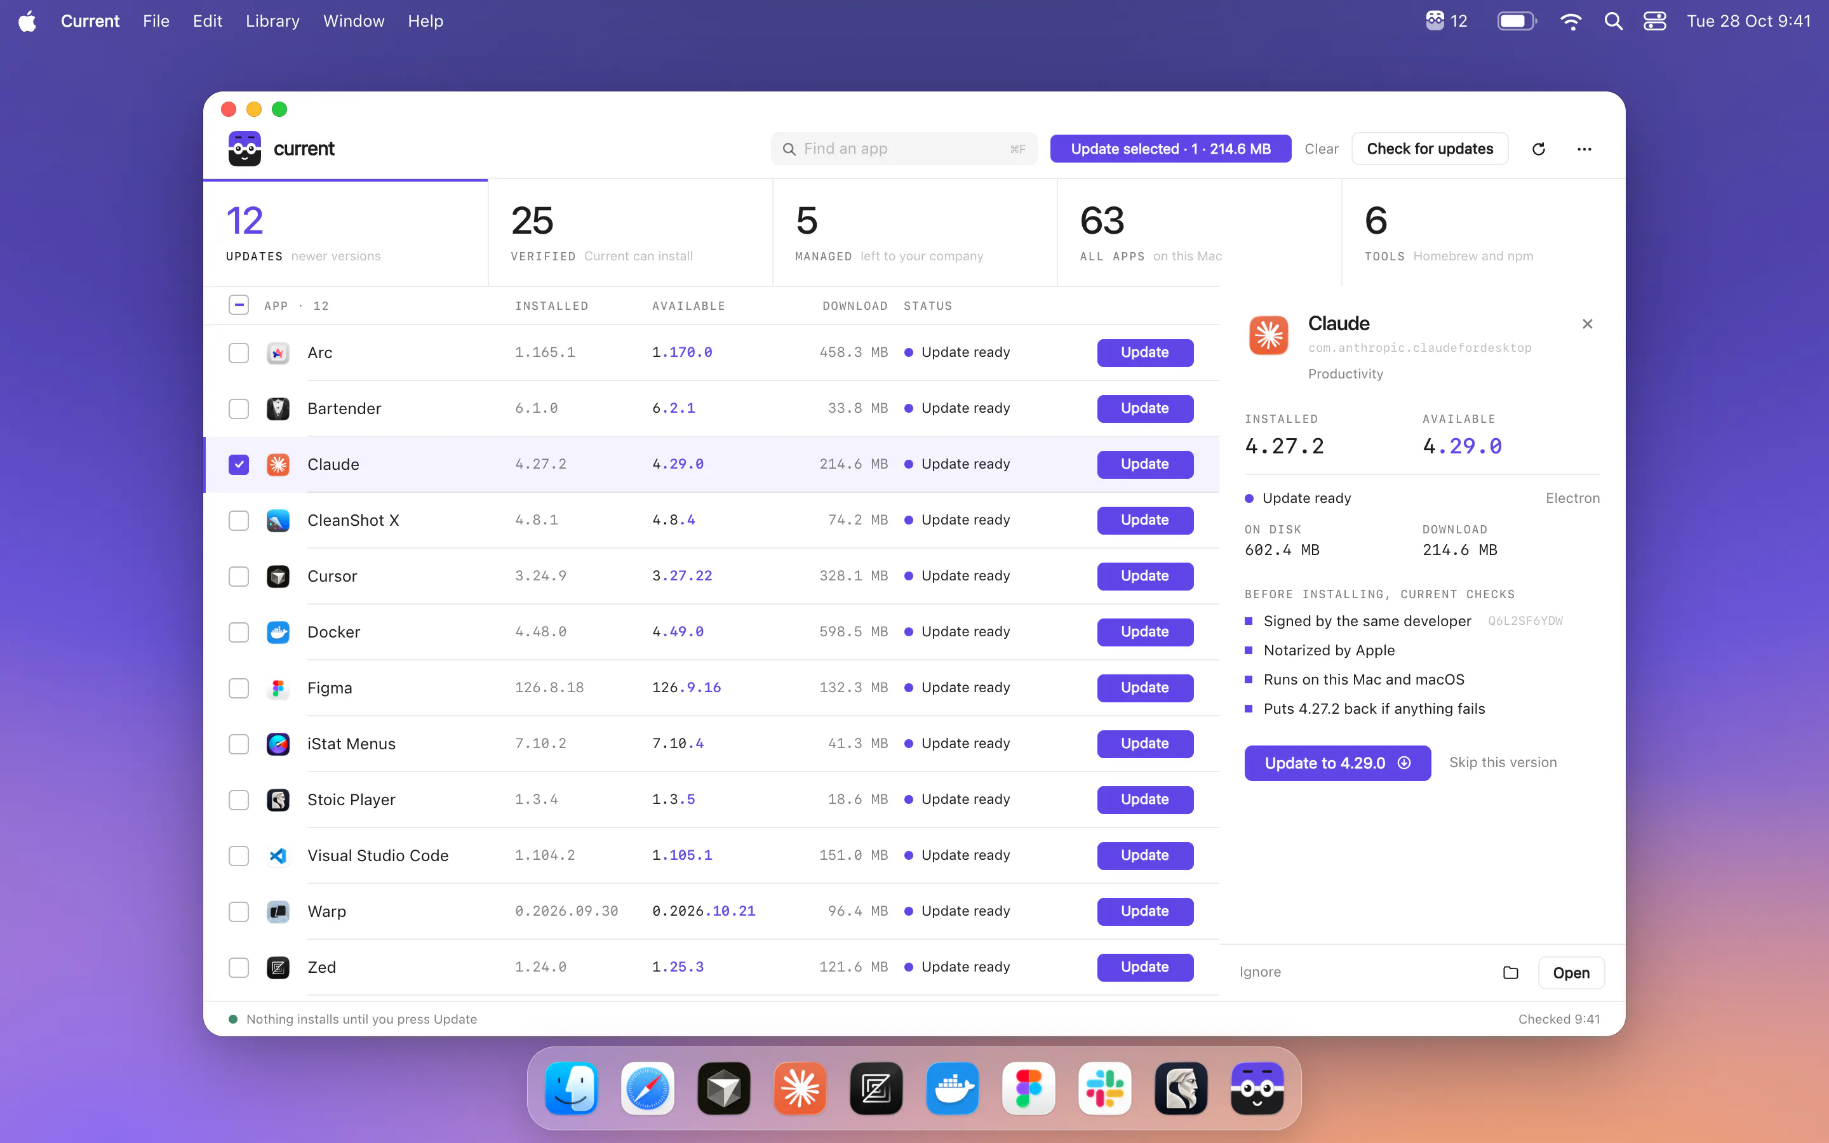Check the Bartender row checkbox
The image size is (1829, 1143).
(x=239, y=409)
